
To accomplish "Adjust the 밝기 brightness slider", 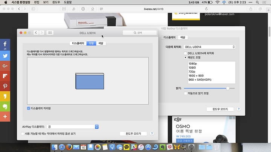I will (x=228, y=88).
